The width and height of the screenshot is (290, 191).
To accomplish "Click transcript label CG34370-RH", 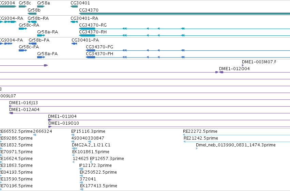I will click(x=93, y=32).
